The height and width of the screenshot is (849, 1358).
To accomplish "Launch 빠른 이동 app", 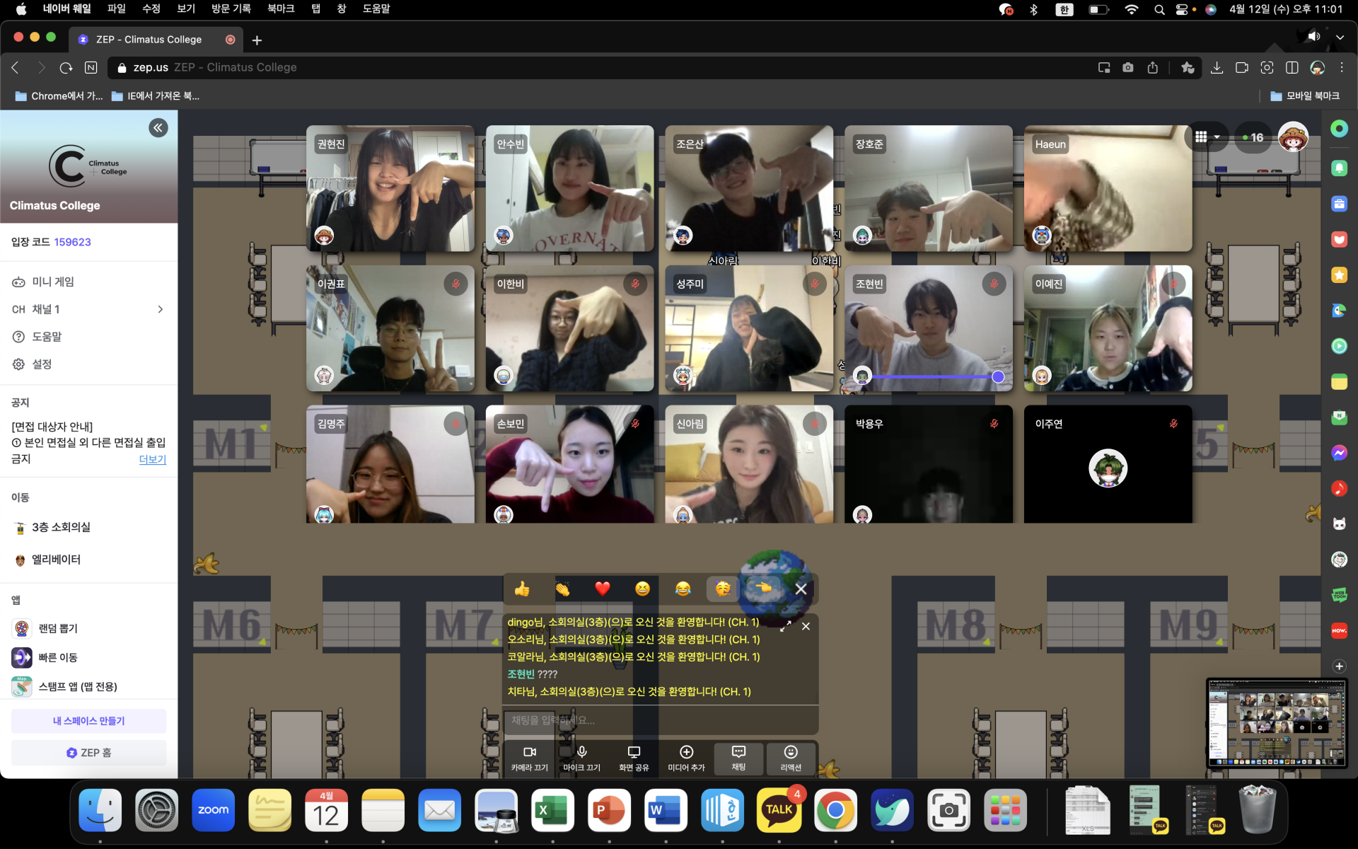I will point(88,657).
